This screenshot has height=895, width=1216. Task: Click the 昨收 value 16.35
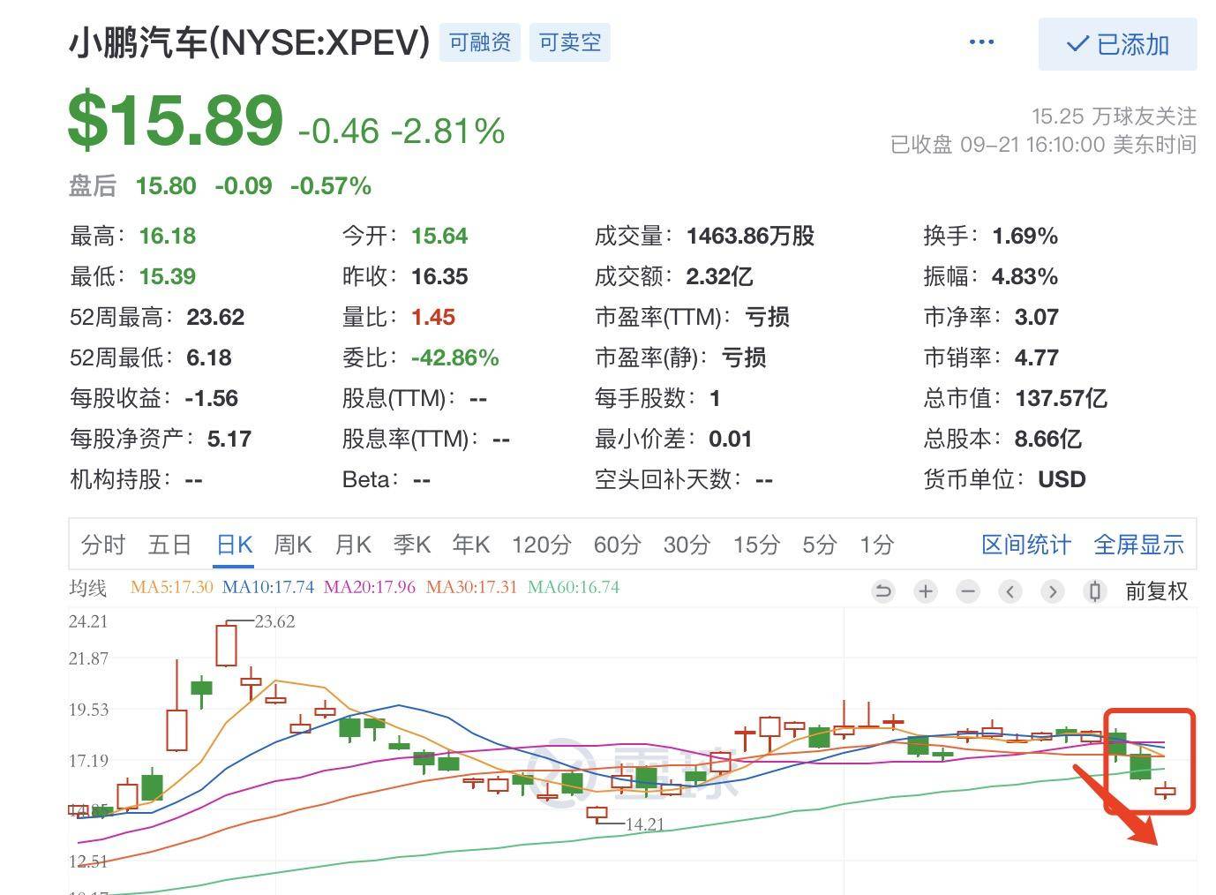pos(439,276)
